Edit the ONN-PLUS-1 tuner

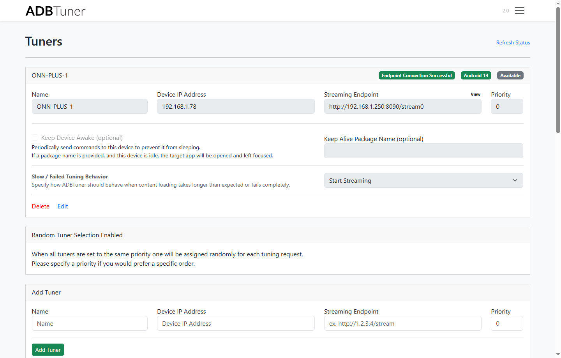click(x=63, y=206)
